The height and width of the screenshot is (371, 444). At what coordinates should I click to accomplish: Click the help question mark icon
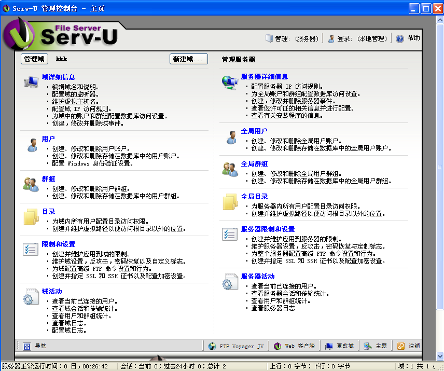click(399, 39)
